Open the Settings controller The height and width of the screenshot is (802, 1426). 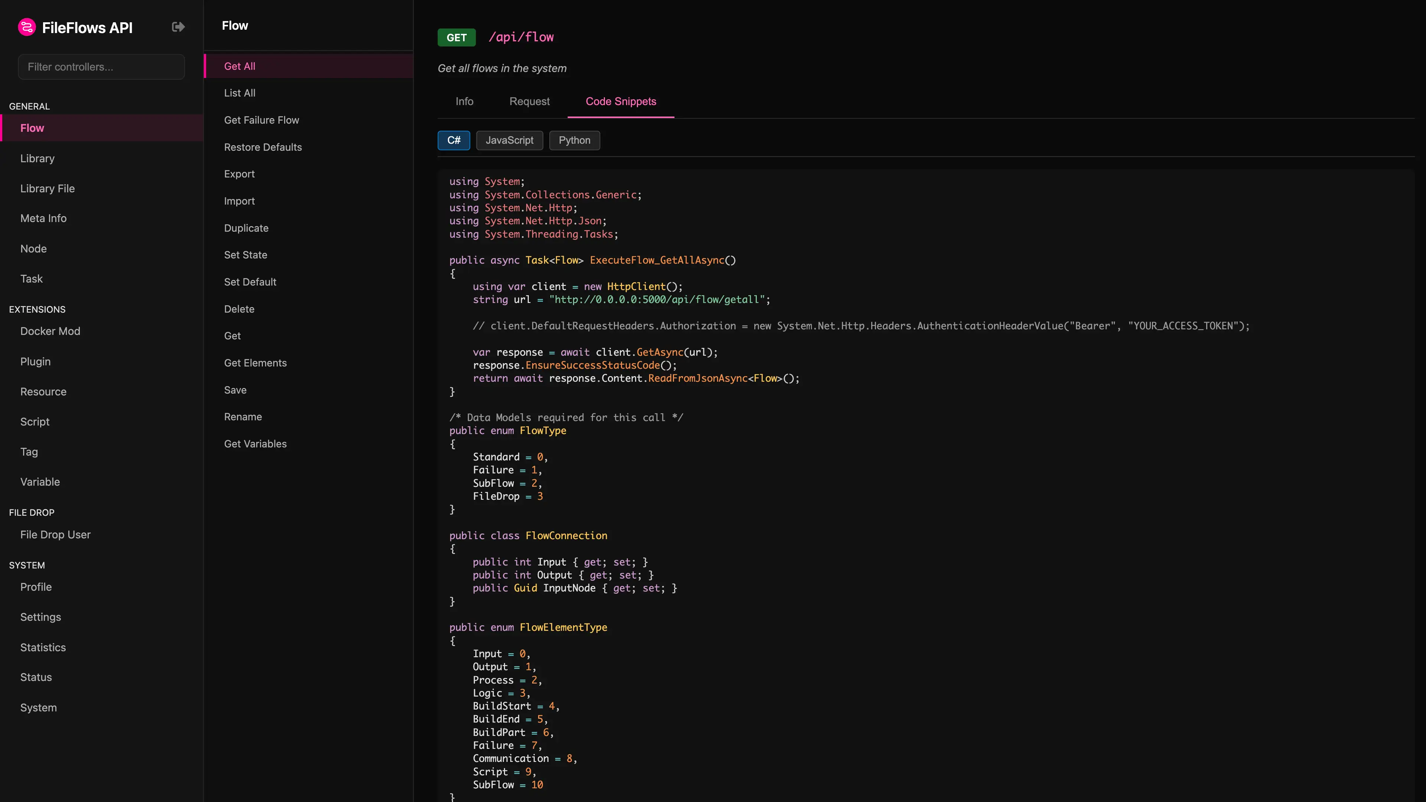pyautogui.click(x=102, y=617)
